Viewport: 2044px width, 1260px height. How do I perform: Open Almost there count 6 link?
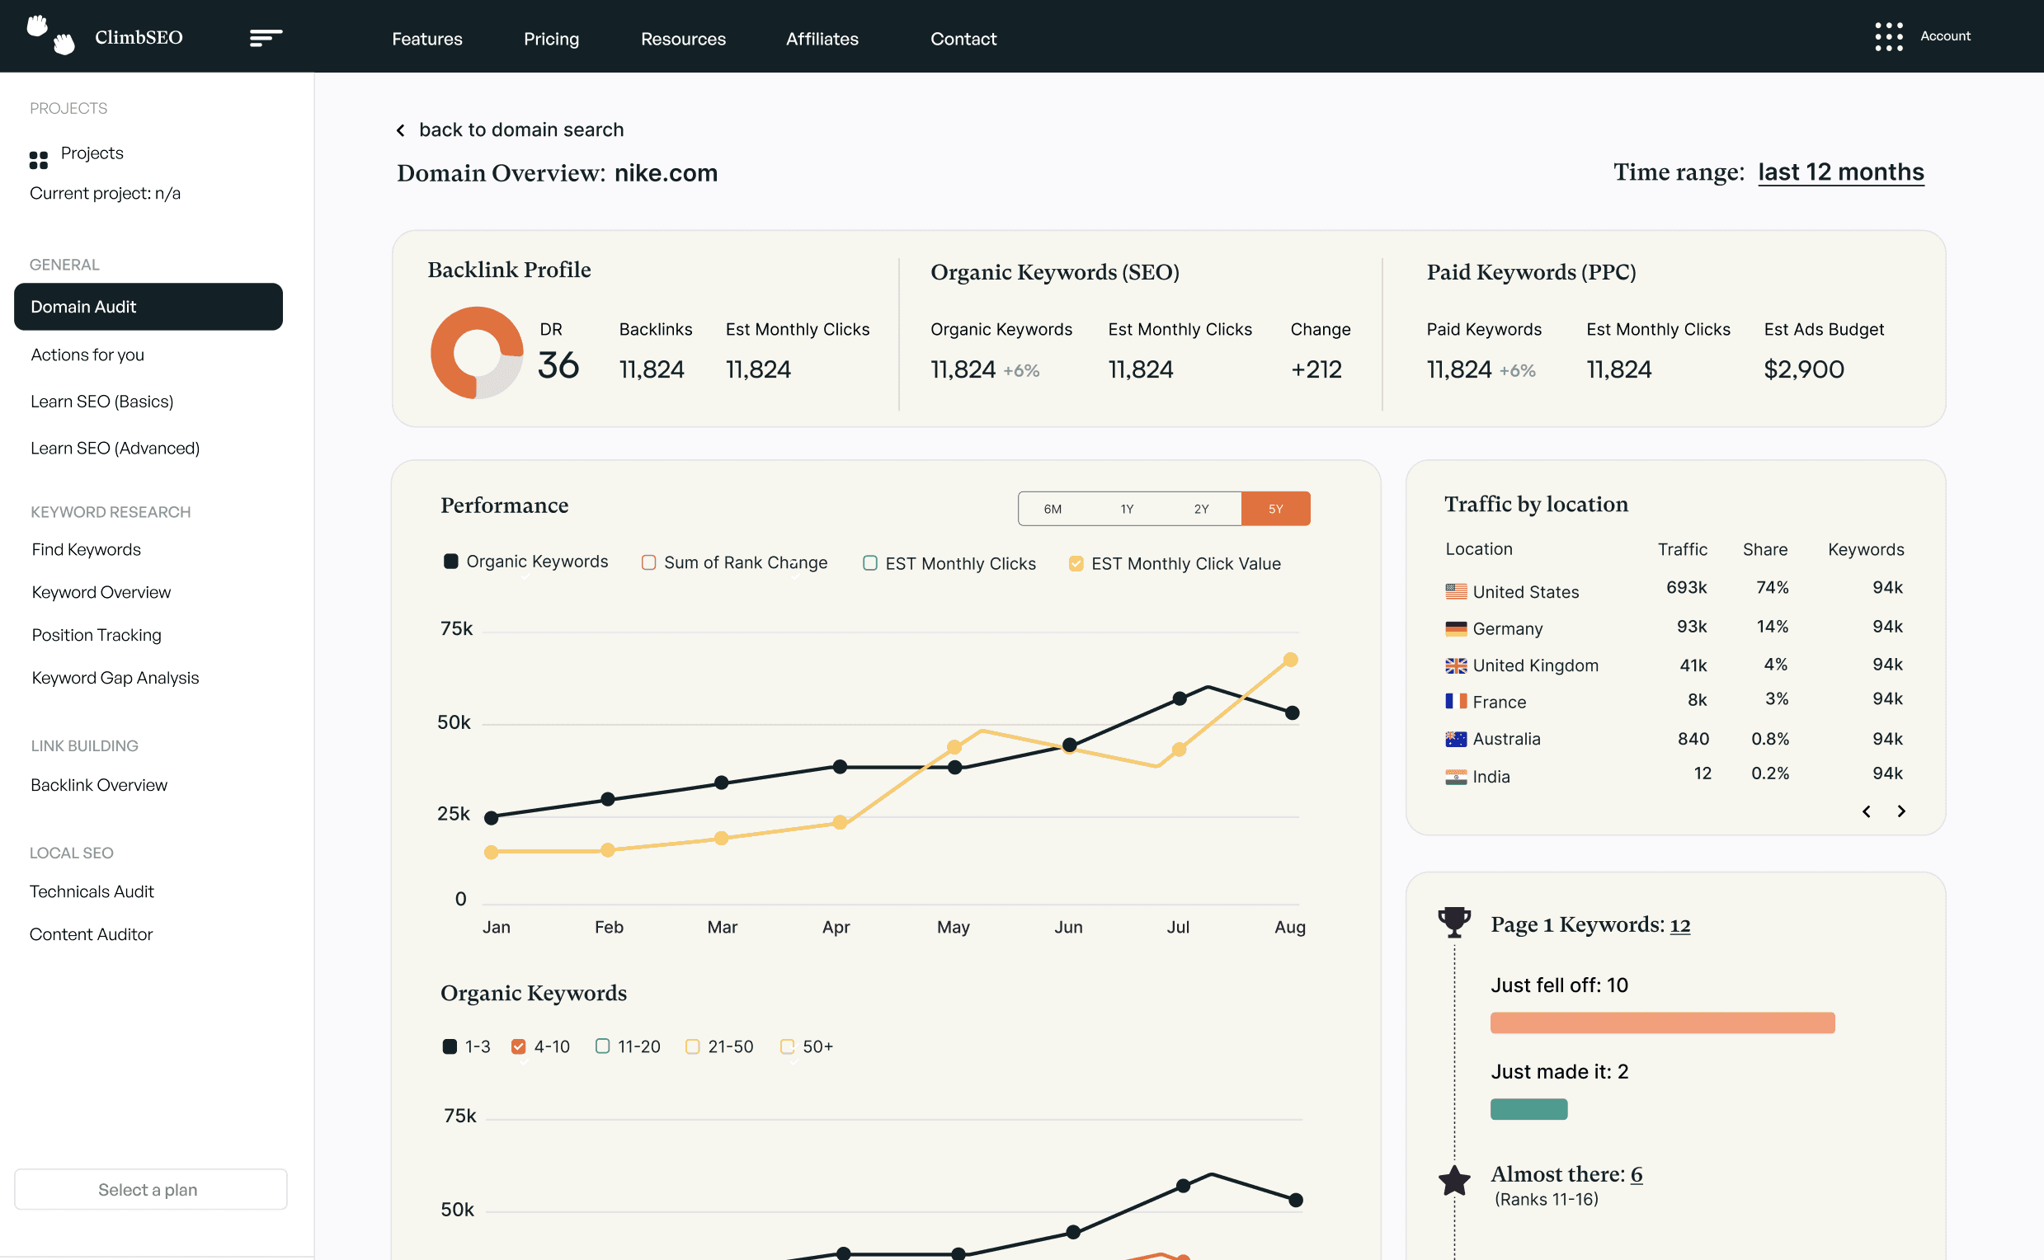[1637, 1173]
